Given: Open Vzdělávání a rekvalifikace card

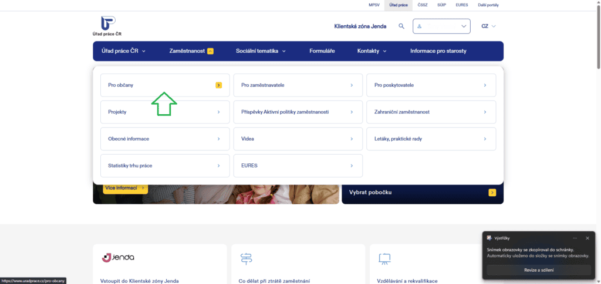Looking at the screenshot, I should (x=407, y=281).
